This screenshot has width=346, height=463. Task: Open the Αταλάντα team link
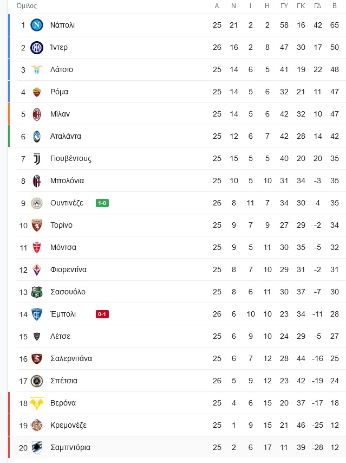66,136
